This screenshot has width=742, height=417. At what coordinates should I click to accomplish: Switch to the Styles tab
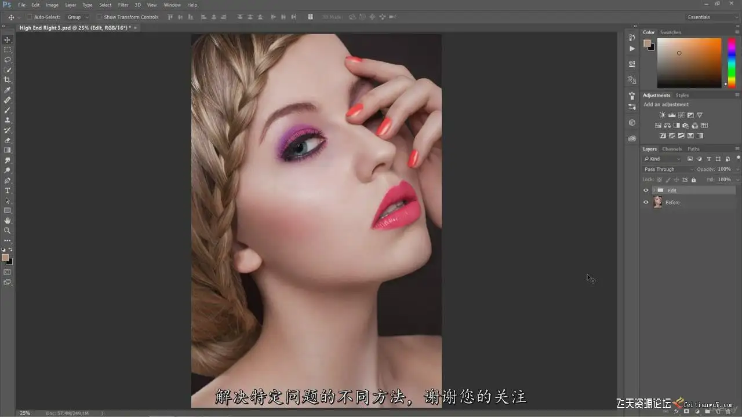pos(682,95)
